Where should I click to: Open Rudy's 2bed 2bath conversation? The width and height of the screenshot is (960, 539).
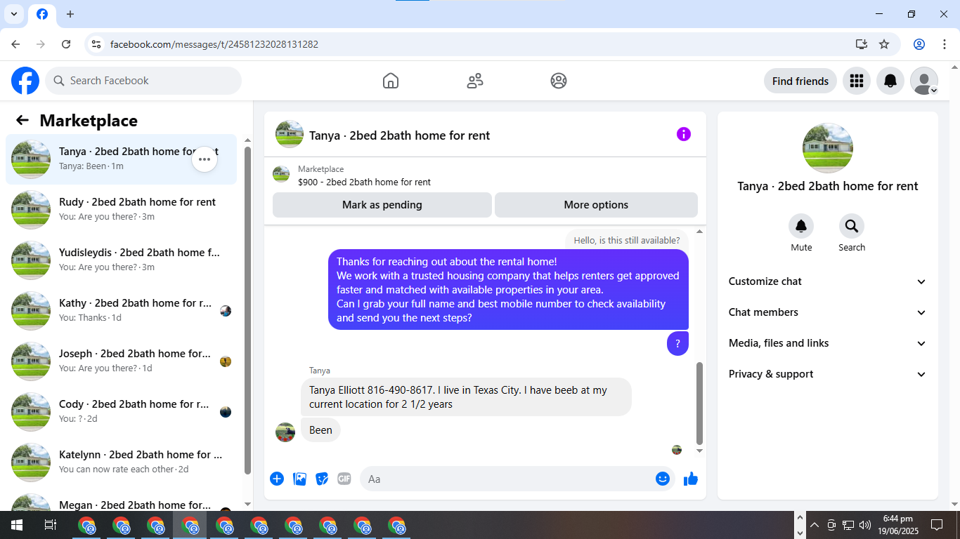122,210
